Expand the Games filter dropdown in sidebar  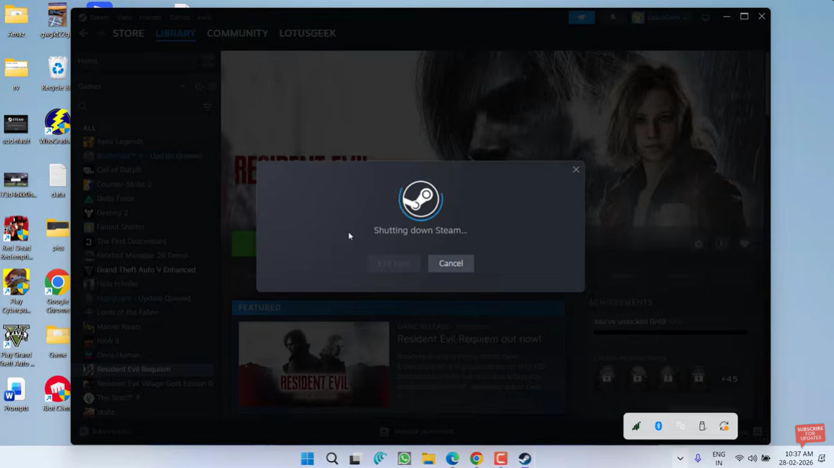[183, 86]
